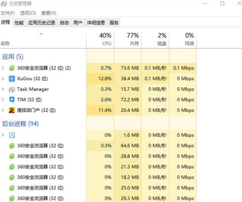
Task: Click KuGou's 38.4 MB memory value
Action: click(130, 79)
